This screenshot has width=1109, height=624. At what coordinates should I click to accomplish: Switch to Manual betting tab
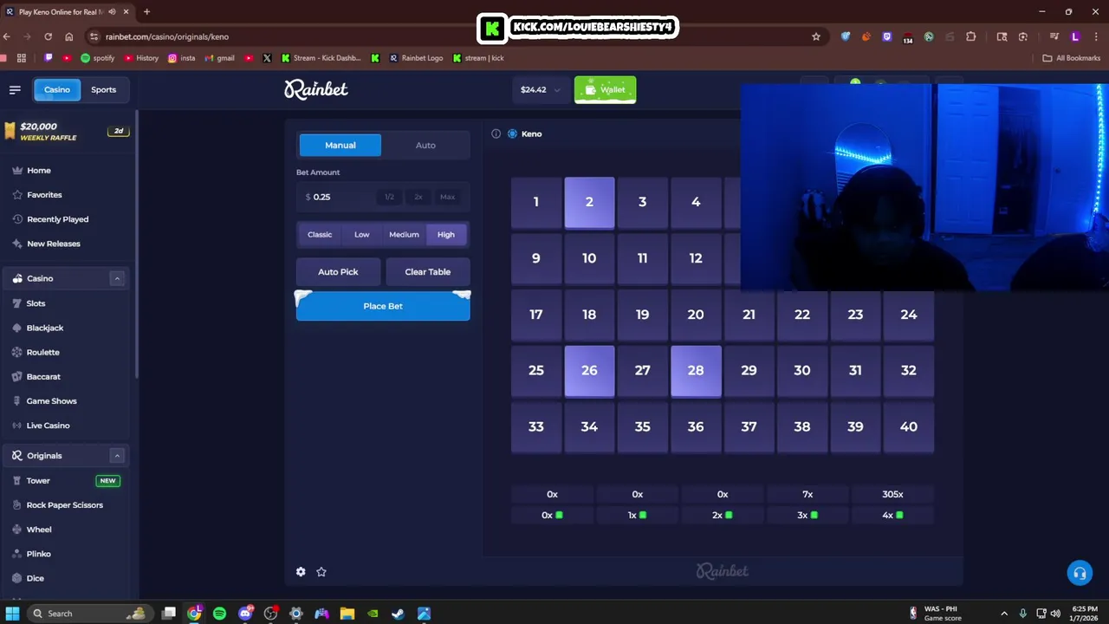(340, 146)
